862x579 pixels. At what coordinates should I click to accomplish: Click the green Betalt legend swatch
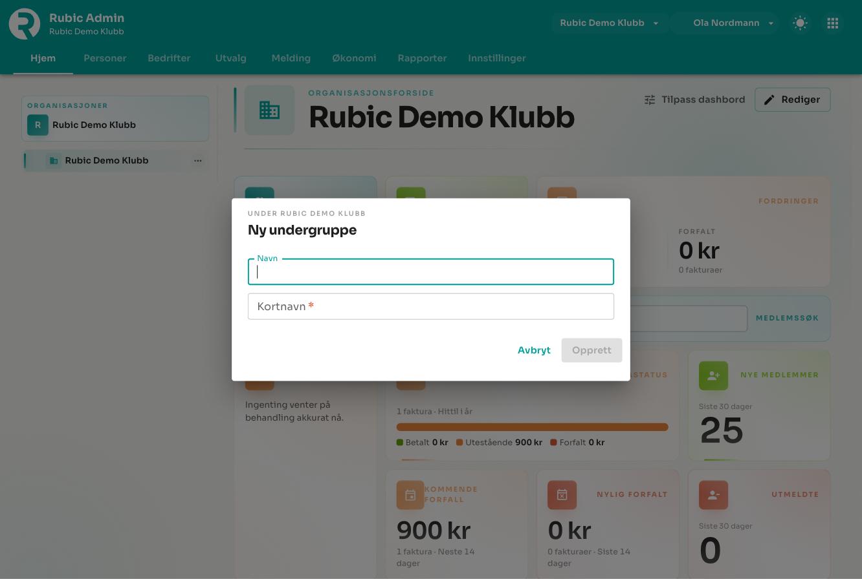tap(400, 443)
